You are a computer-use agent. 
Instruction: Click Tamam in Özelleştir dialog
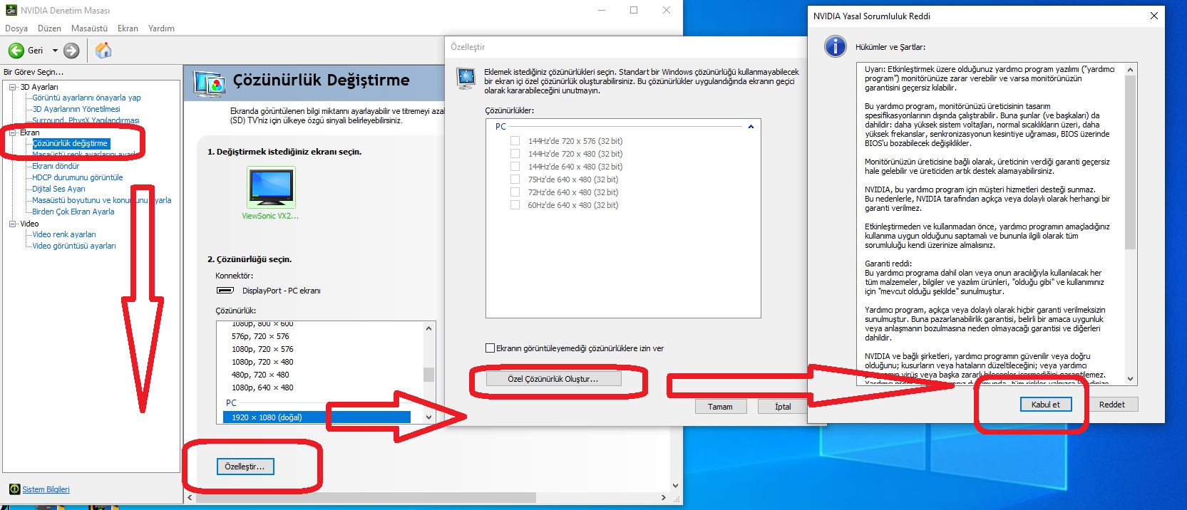[x=720, y=407]
